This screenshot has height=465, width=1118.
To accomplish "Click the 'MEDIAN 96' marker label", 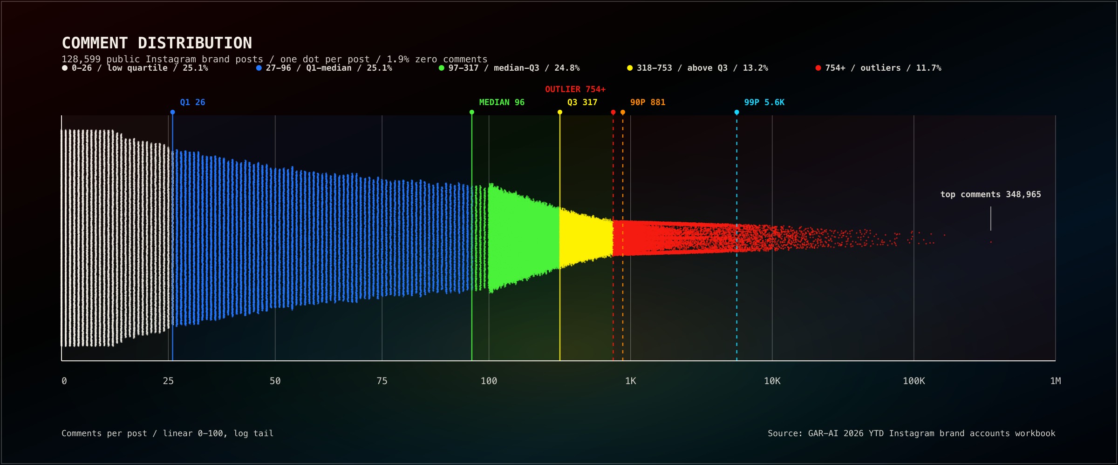I will pos(502,102).
